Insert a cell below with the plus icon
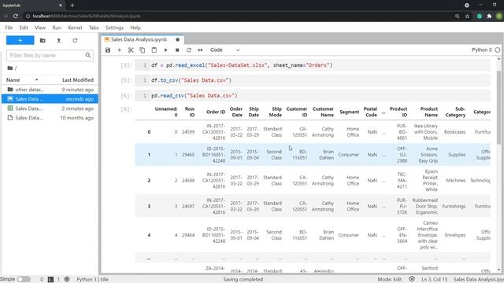 (x=119, y=50)
